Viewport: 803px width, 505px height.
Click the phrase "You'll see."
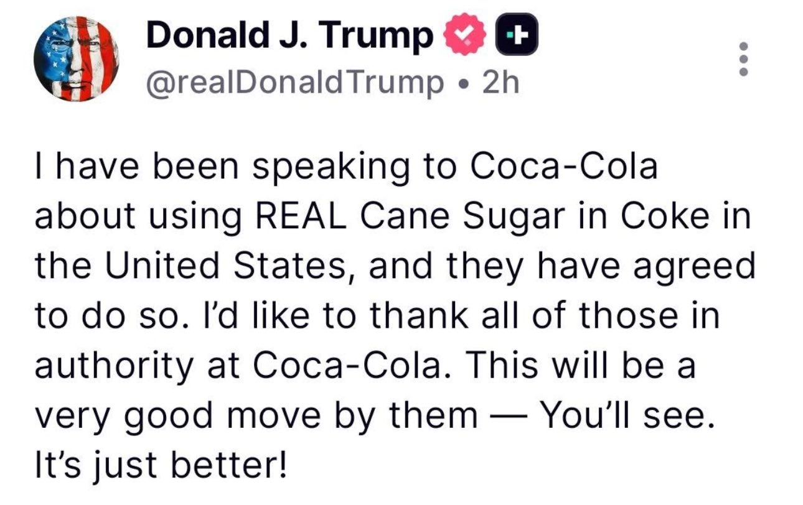(624, 415)
